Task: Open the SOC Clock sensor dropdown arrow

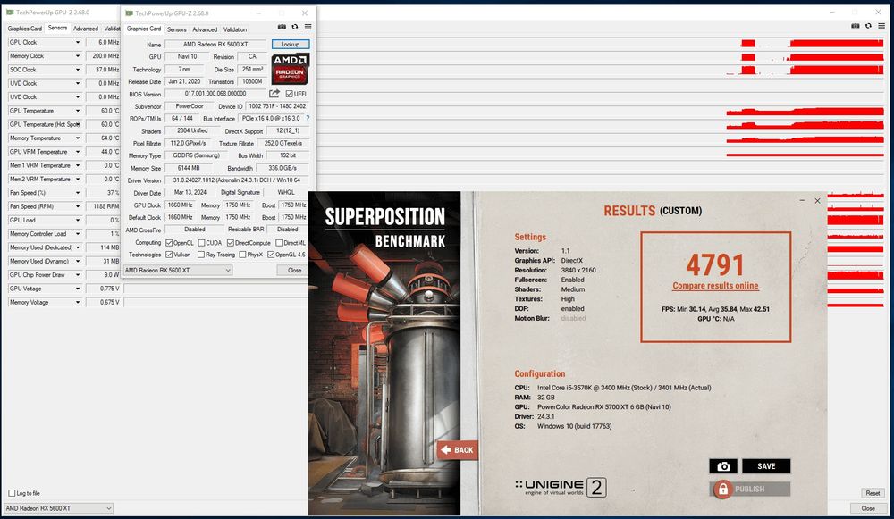Action: pyautogui.click(x=78, y=70)
